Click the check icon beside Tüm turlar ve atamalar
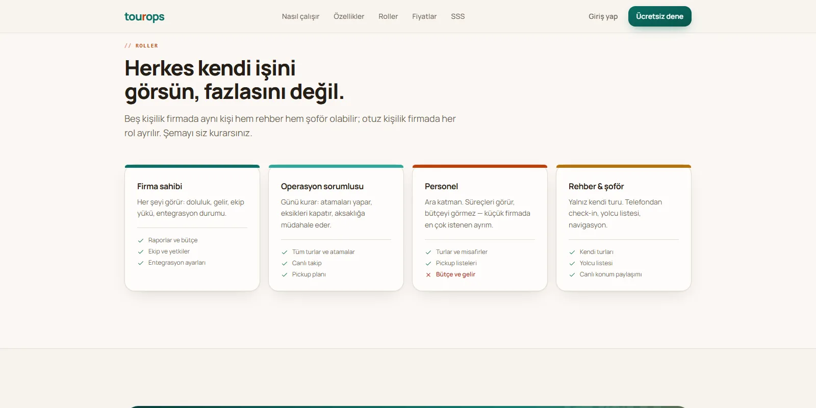The width and height of the screenshot is (816, 408). [x=285, y=252]
